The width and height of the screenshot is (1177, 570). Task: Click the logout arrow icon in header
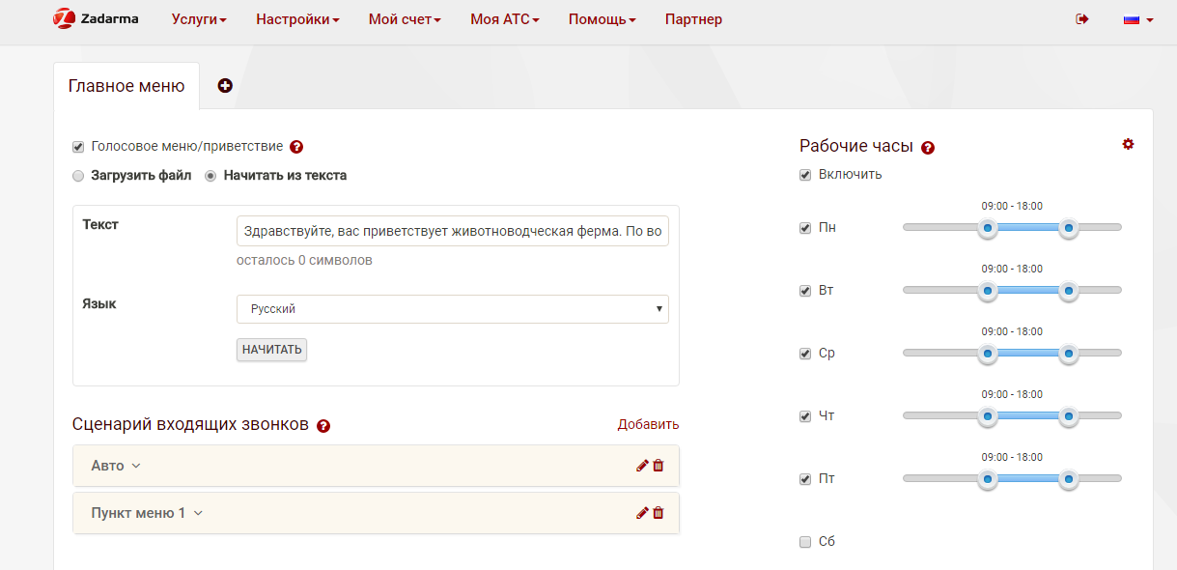pos(1082,19)
